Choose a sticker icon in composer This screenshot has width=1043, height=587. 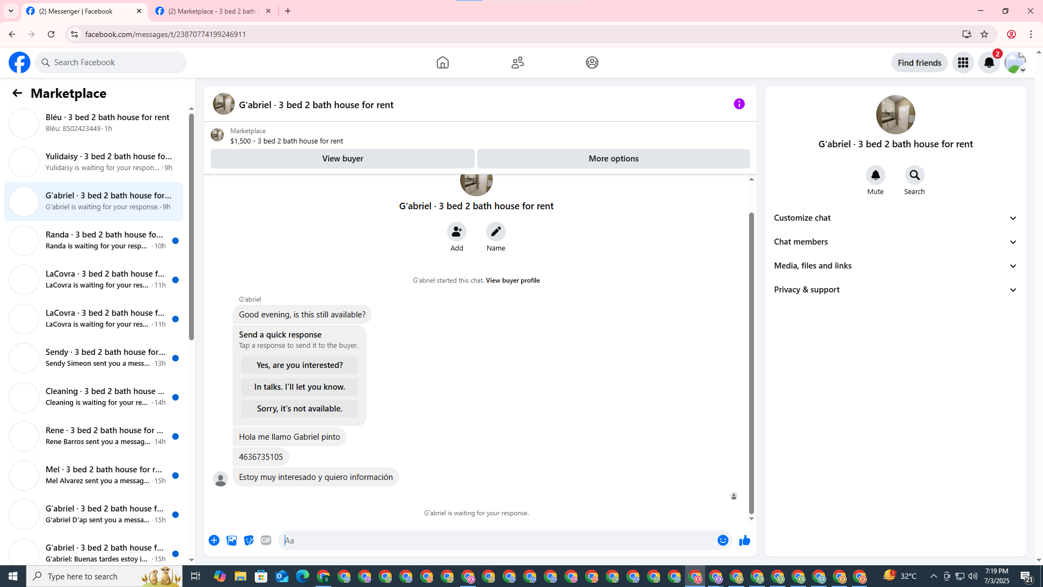pyautogui.click(x=249, y=540)
